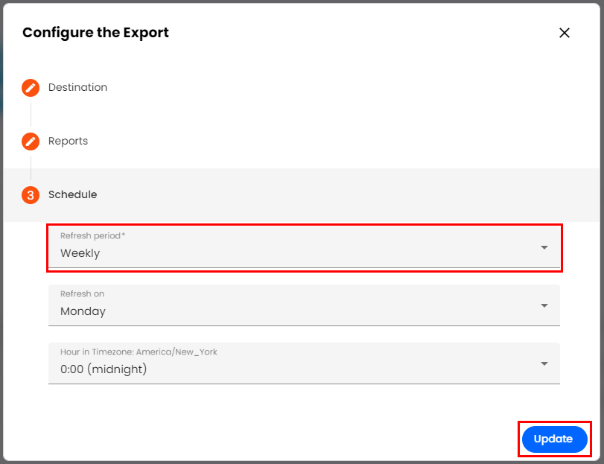The image size is (604, 464).
Task: Select the Schedule step label
Action: (x=72, y=195)
